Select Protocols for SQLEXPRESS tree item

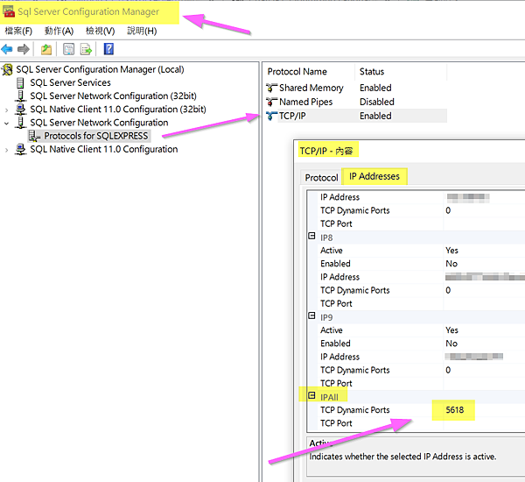click(x=95, y=136)
